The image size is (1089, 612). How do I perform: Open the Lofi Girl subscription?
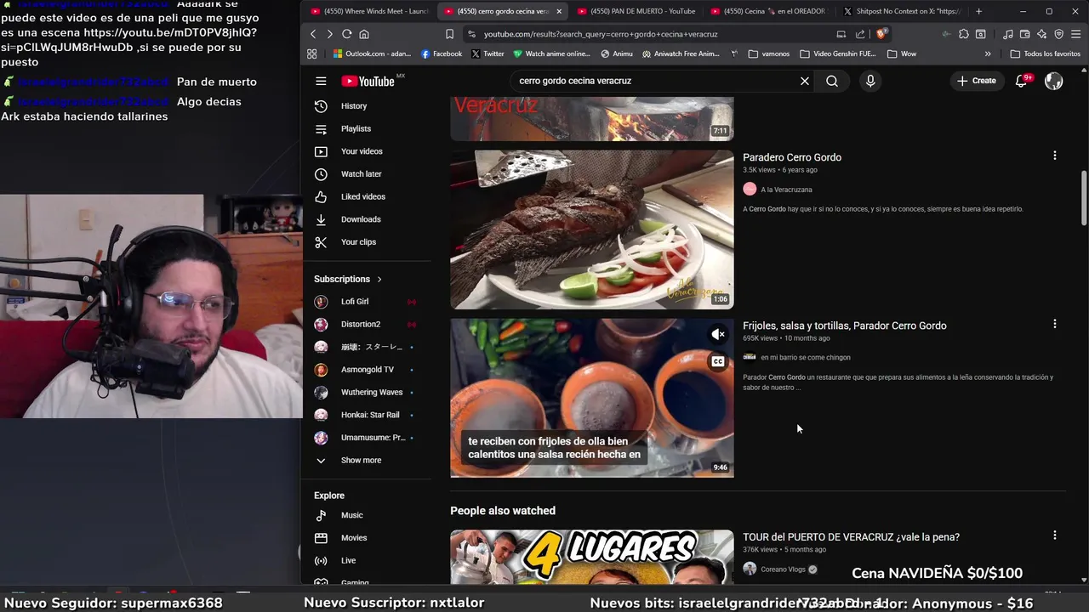355,302
